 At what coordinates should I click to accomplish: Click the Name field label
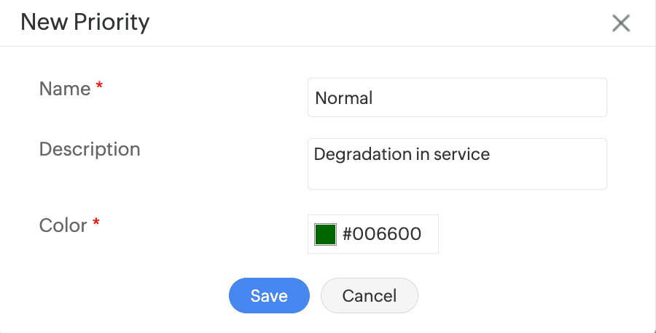click(65, 89)
